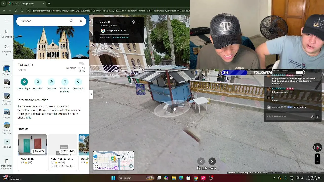
Task: Zoom in with the plus button
Action: pyautogui.click(x=317, y=156)
